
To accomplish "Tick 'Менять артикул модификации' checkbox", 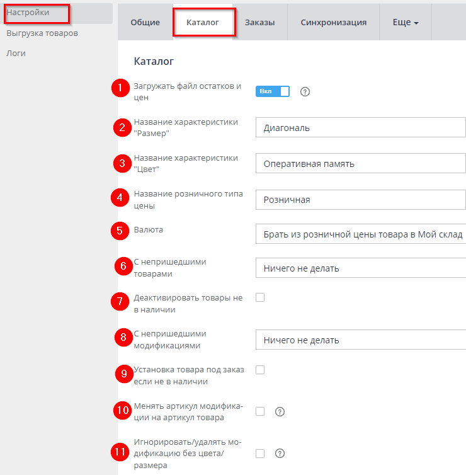I will click(260, 412).
